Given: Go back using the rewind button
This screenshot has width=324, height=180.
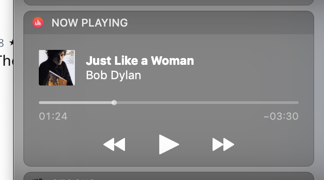Looking at the screenshot, I should 114,144.
